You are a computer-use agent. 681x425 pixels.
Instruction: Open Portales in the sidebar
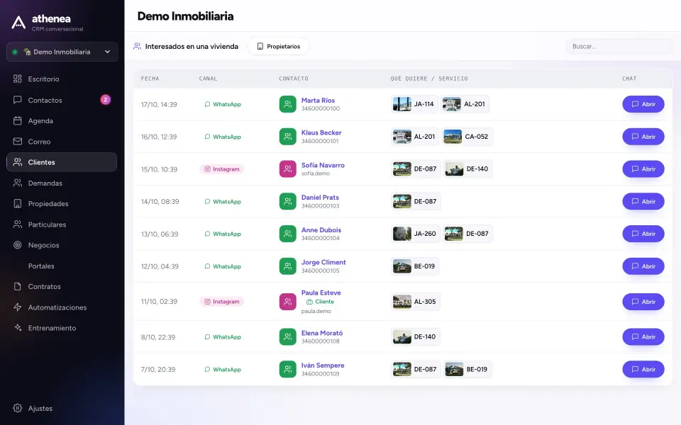[x=41, y=266]
